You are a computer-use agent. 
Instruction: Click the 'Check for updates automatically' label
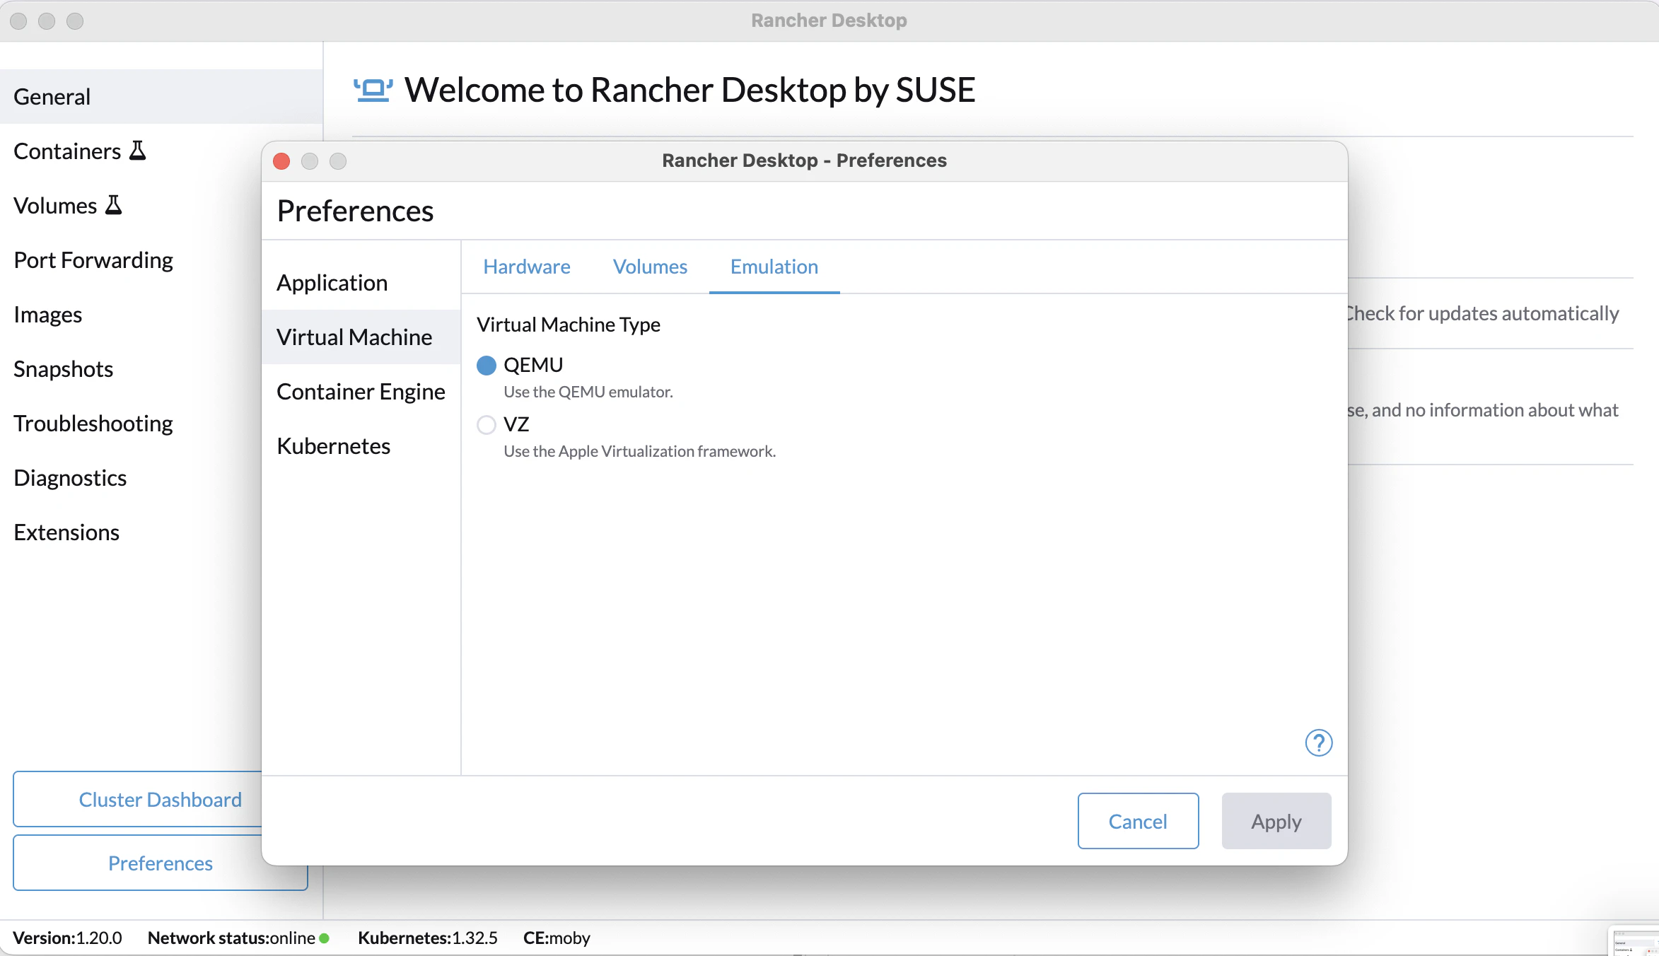click(1484, 313)
